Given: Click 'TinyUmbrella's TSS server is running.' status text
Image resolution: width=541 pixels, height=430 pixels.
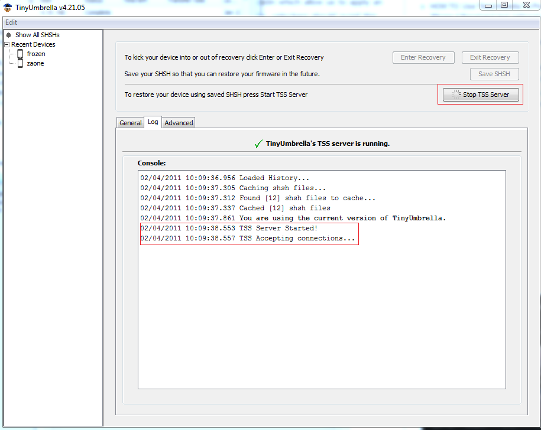Looking at the screenshot, I should [x=328, y=144].
